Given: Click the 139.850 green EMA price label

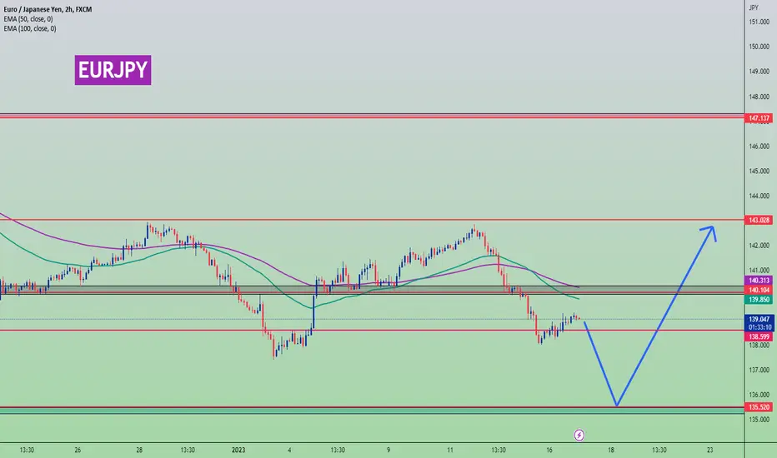Looking at the screenshot, I should coord(759,300).
